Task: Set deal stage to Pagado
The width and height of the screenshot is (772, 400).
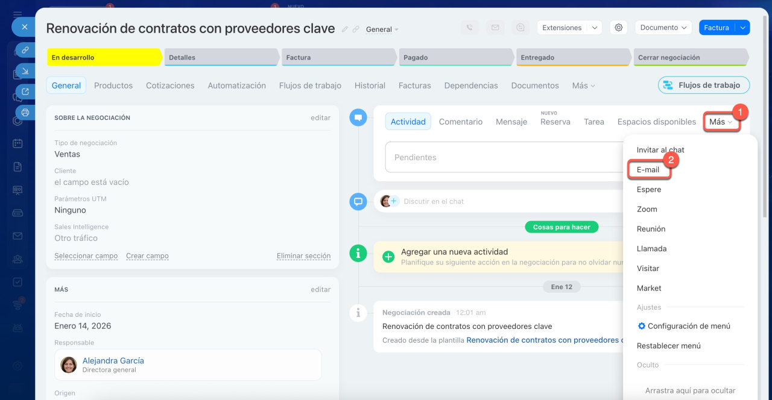Action: (x=455, y=58)
